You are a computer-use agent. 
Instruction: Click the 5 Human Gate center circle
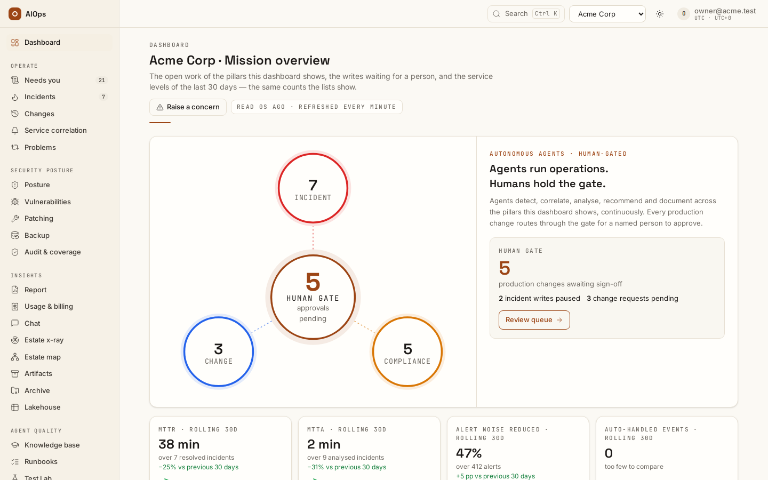[313, 297]
